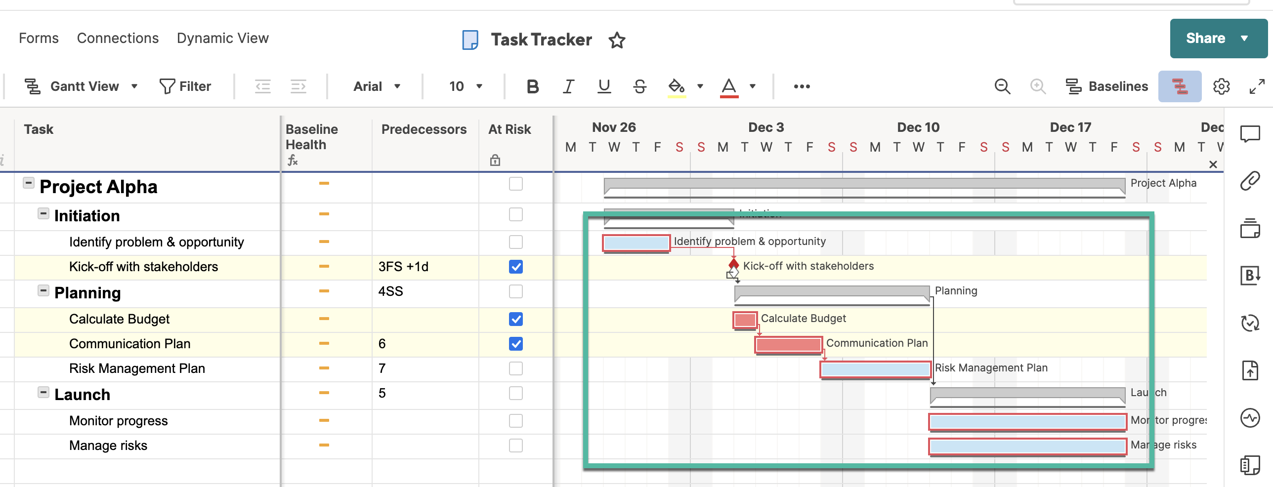Open the Share button dropdown arrow
1273x487 pixels.
click(x=1244, y=39)
